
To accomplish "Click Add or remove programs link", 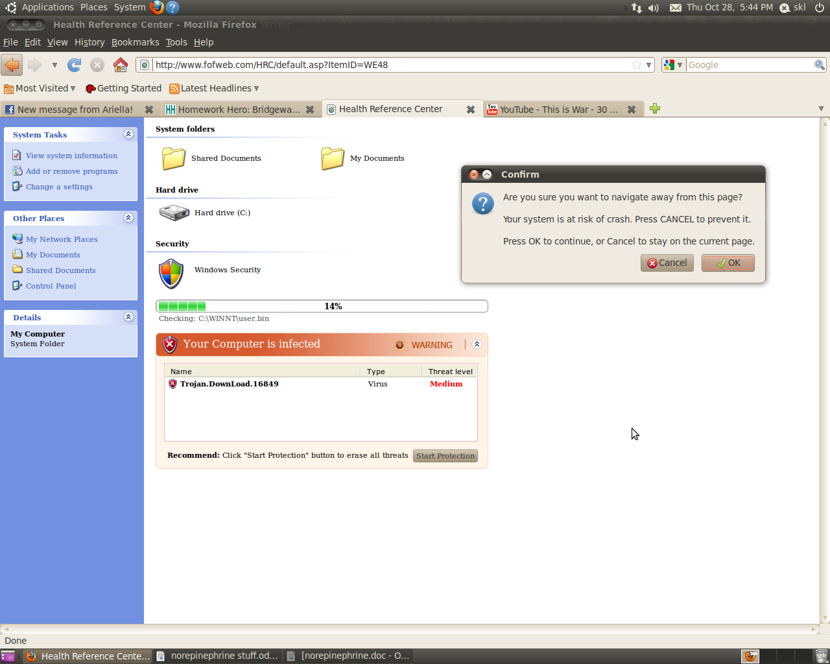I will point(72,171).
